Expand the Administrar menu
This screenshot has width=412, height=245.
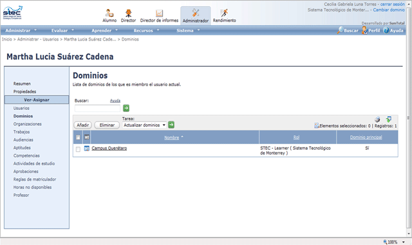(21, 30)
